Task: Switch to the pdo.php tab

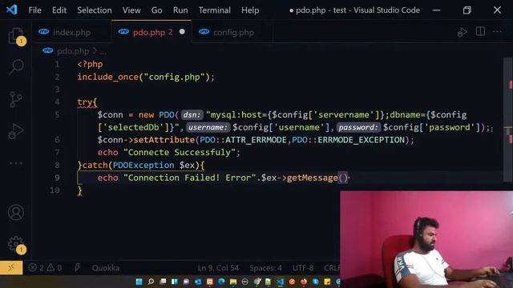Action: pyautogui.click(x=151, y=32)
